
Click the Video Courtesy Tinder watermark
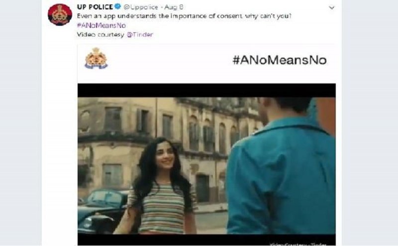pos(298,244)
